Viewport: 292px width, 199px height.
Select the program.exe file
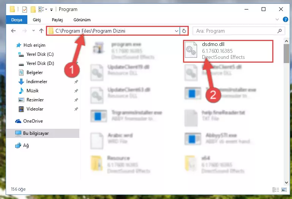click(124, 50)
